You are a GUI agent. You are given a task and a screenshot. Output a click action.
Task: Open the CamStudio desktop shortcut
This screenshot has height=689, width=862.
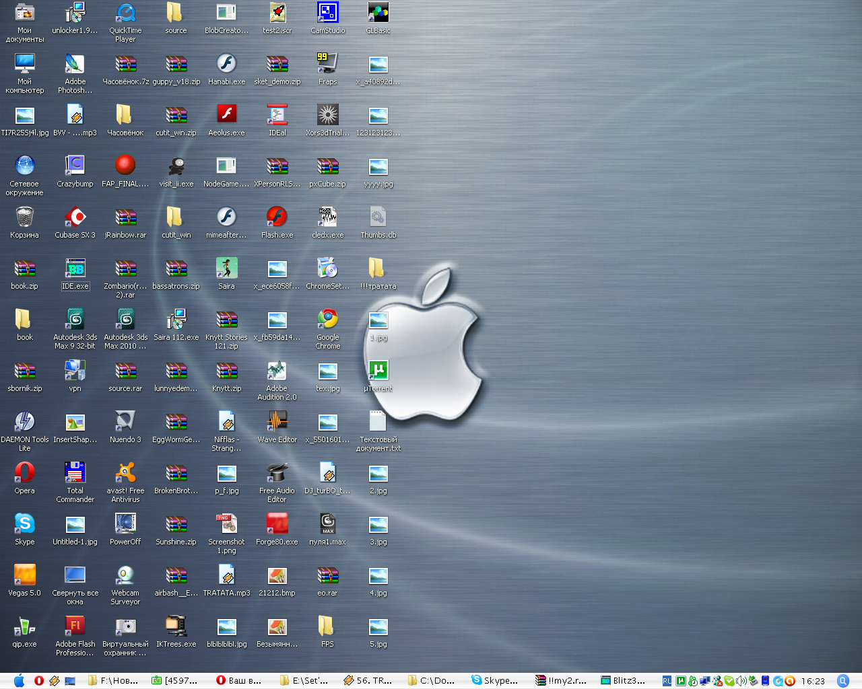point(328,12)
